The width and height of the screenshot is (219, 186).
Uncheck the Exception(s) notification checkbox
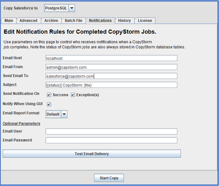tap(73, 95)
